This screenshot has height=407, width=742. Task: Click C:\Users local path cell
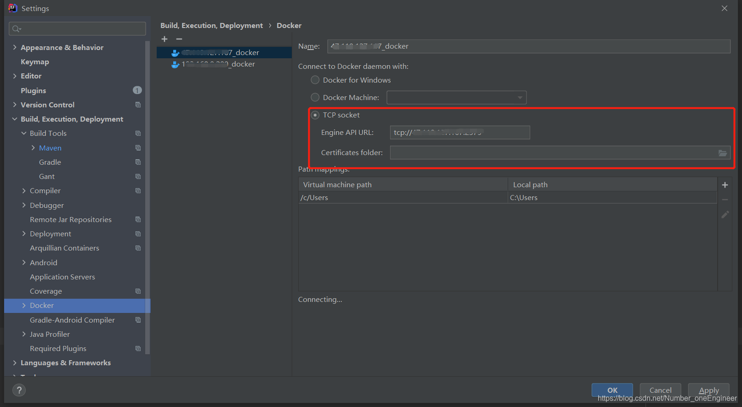tap(612, 197)
